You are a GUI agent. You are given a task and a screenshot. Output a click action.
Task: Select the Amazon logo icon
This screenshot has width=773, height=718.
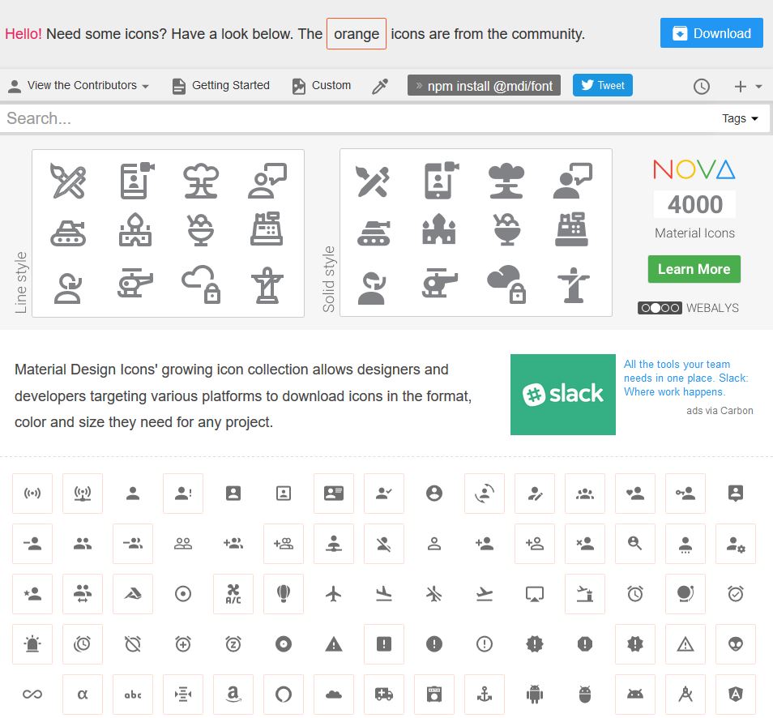(233, 694)
